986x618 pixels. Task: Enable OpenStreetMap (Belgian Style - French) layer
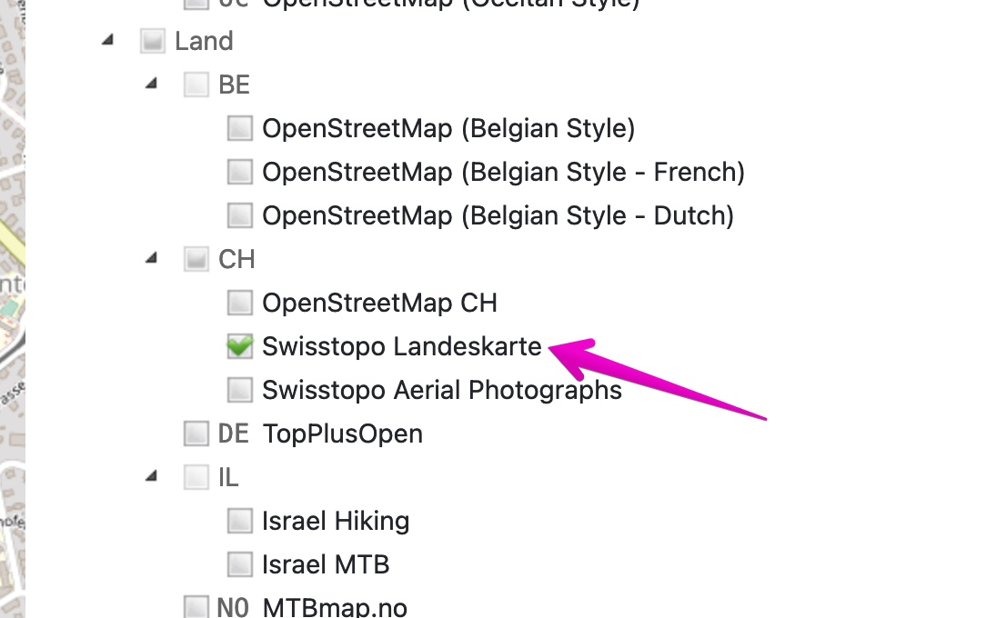[239, 172]
